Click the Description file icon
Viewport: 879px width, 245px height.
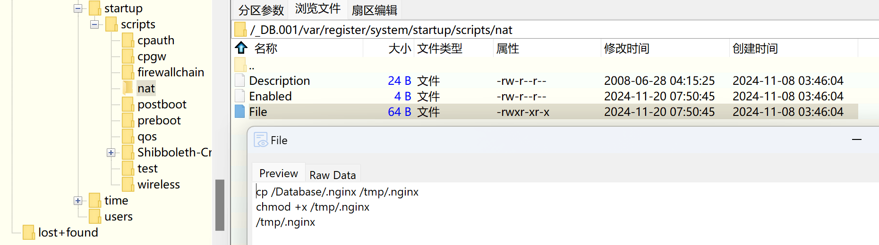[x=240, y=81]
